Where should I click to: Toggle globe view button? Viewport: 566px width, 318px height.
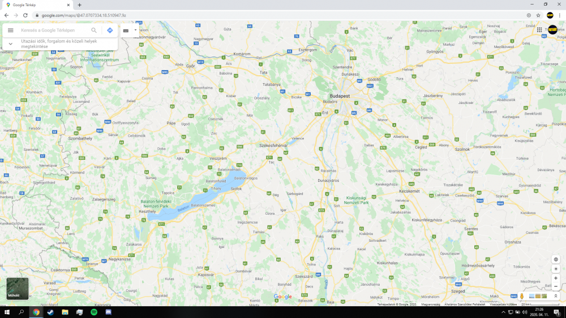click(x=556, y=259)
